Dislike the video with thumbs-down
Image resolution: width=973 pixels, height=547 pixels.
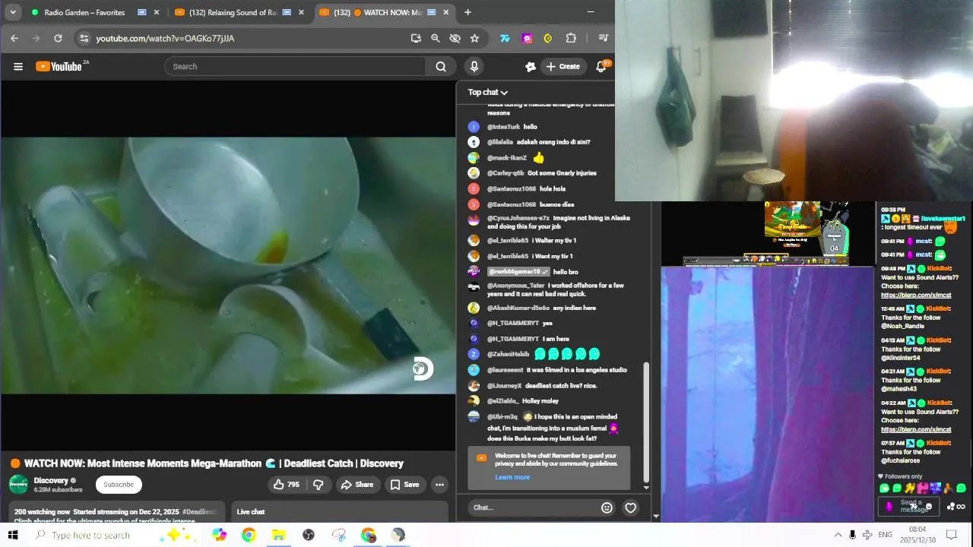(x=319, y=485)
